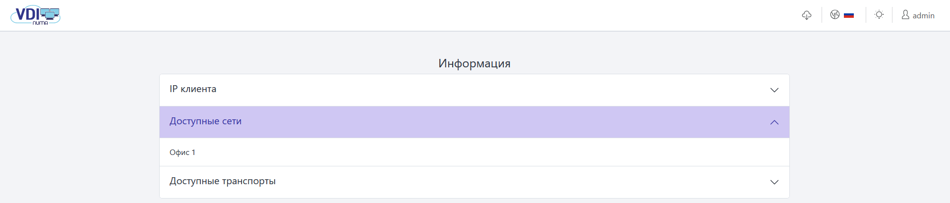Screen dimensions: 950x203
Task: Click the chevron on Доступные транспорты row
Action: pos(774,182)
